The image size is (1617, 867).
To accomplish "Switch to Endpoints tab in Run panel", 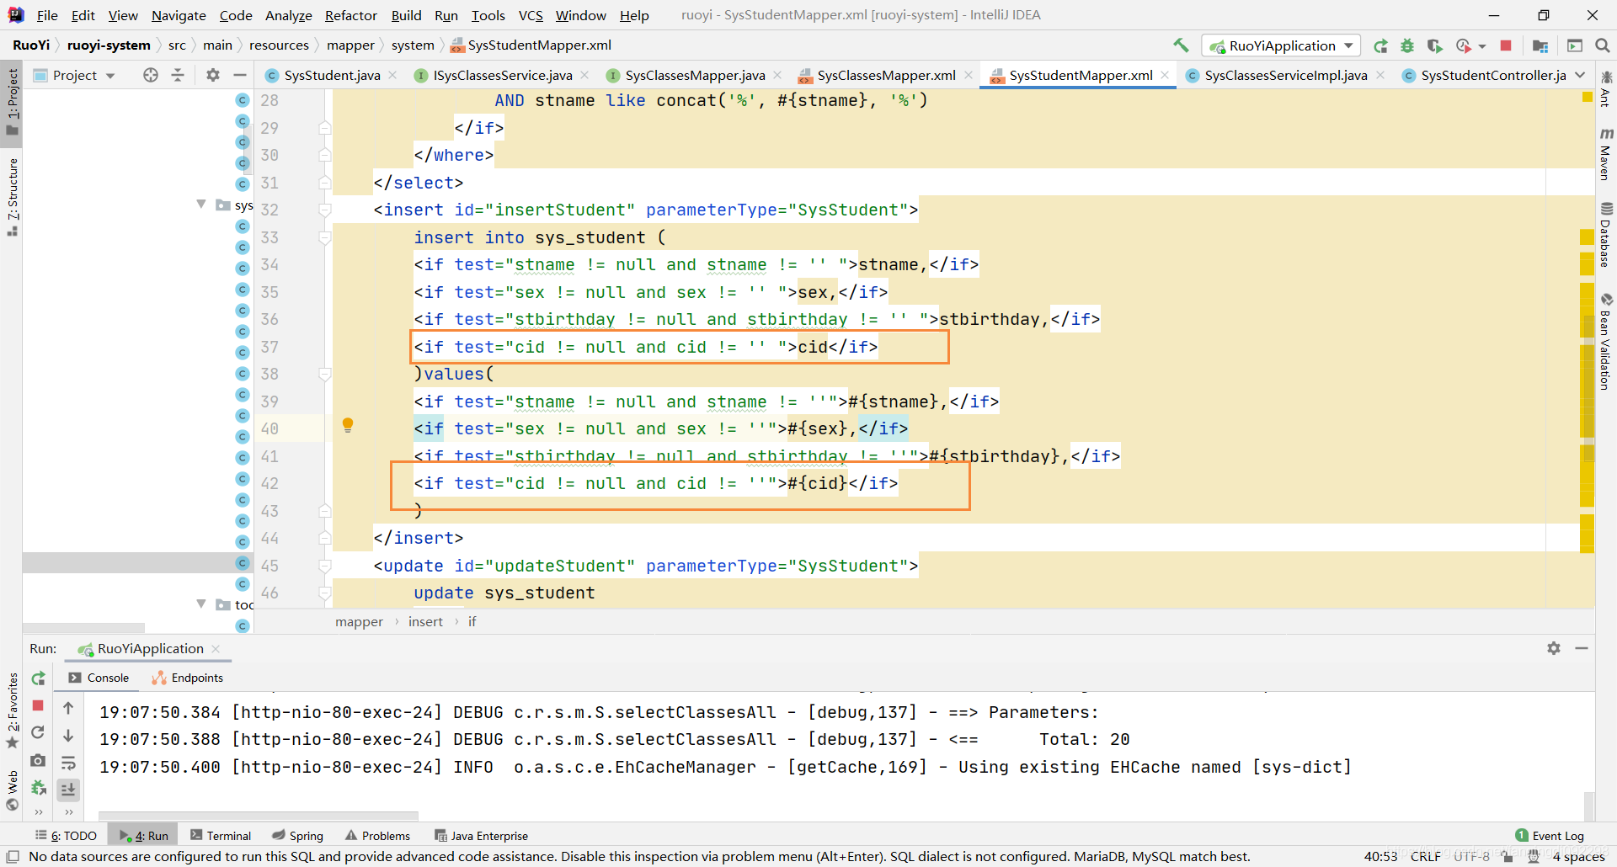I will (188, 678).
